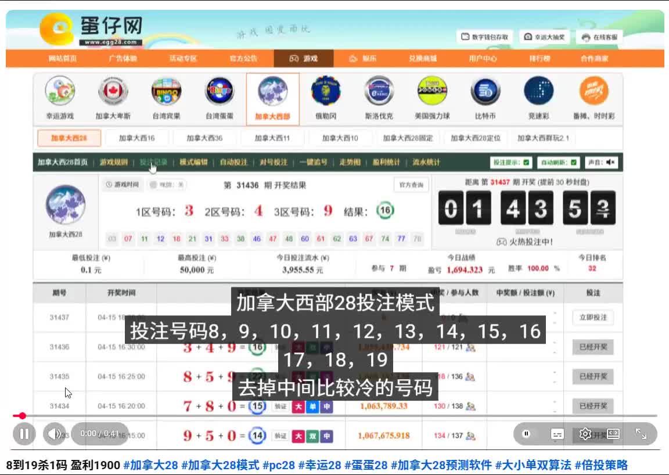This screenshot has height=475, width=669.
Task: Select the 加拿大西部 game icon
Action: tap(272, 99)
